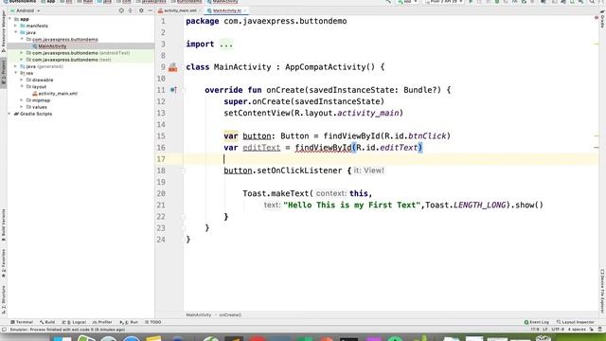Click the scroll-from-source target icon in Project panel
This screenshot has height=341, width=606.
pos(121,10)
